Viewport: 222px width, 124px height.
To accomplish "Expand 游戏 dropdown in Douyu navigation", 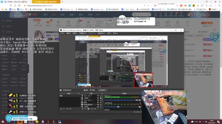I will click(81, 15).
